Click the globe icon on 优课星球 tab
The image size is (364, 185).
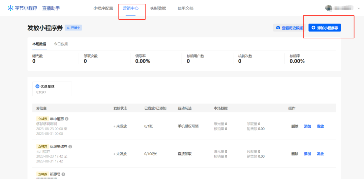pos(37,86)
